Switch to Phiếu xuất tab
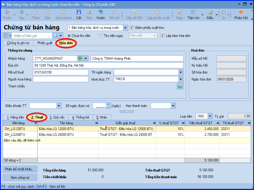 pyautogui.click(x=45, y=43)
